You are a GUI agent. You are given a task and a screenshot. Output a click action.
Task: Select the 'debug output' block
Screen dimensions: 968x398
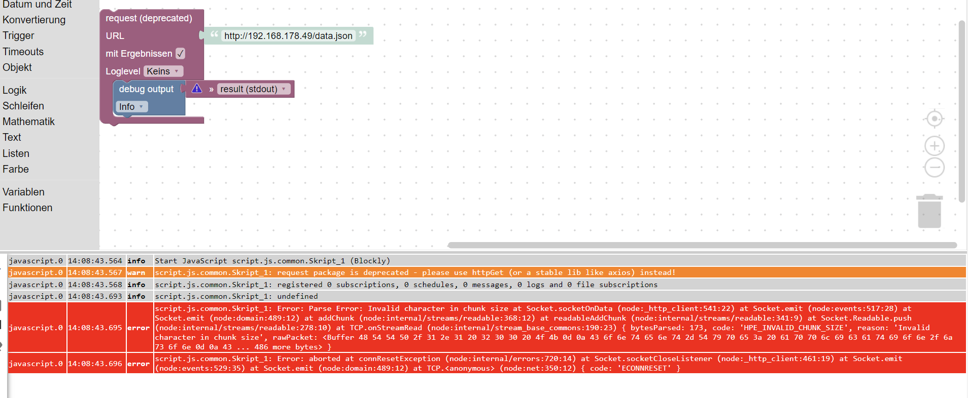[x=146, y=89]
